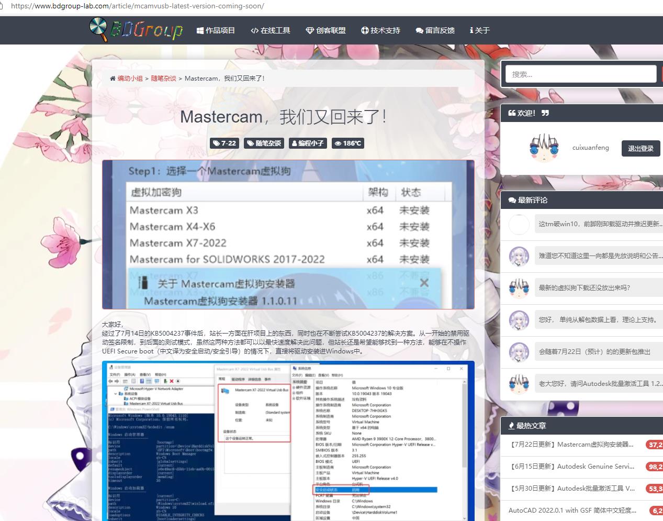Open comment 会随着7月22日（预计）的更新包推出
Image resolution: width=663 pixels, height=521 pixels.
[599, 352]
